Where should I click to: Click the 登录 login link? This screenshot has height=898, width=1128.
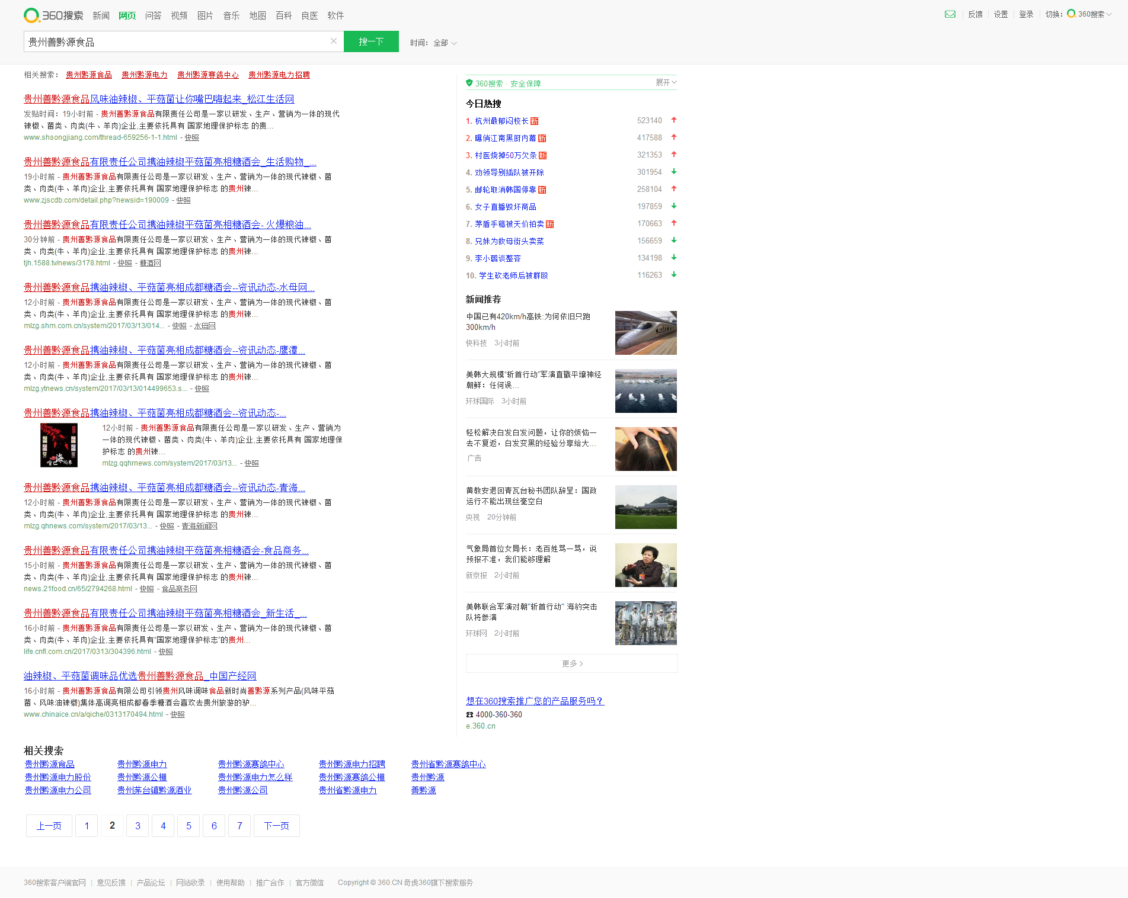point(1026,14)
